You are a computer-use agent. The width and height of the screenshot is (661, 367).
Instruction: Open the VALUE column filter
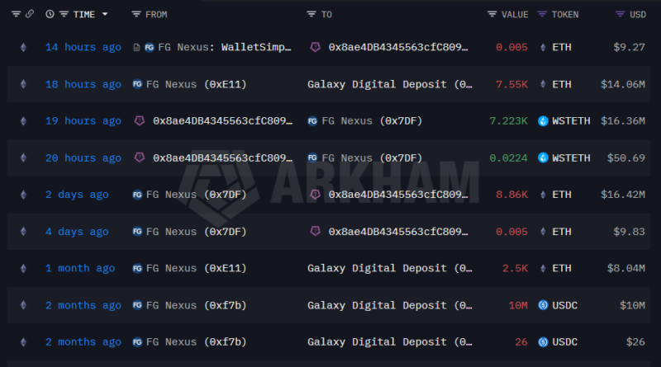[x=492, y=14]
